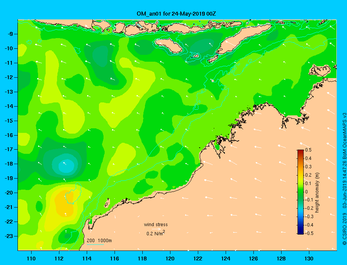Click the -0.5 tick label on color bar
Image resolution: width=347 pixels, height=265 pixels.
pyautogui.click(x=309, y=233)
